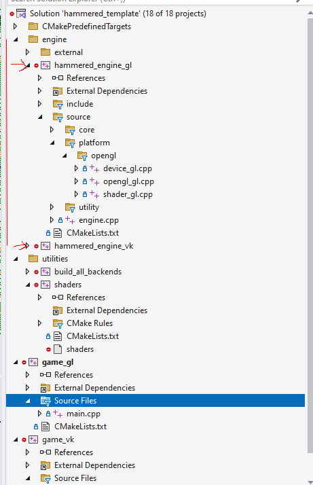The image size is (313, 485).
Task: Click the CMakePredefinedTargets folder icon
Action: click(33, 26)
